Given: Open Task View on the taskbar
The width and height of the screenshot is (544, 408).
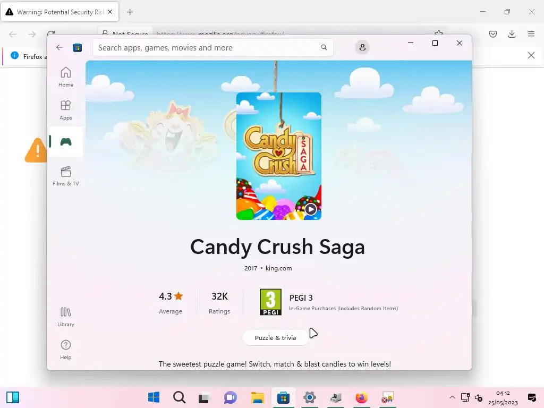Looking at the screenshot, I should click(205, 397).
